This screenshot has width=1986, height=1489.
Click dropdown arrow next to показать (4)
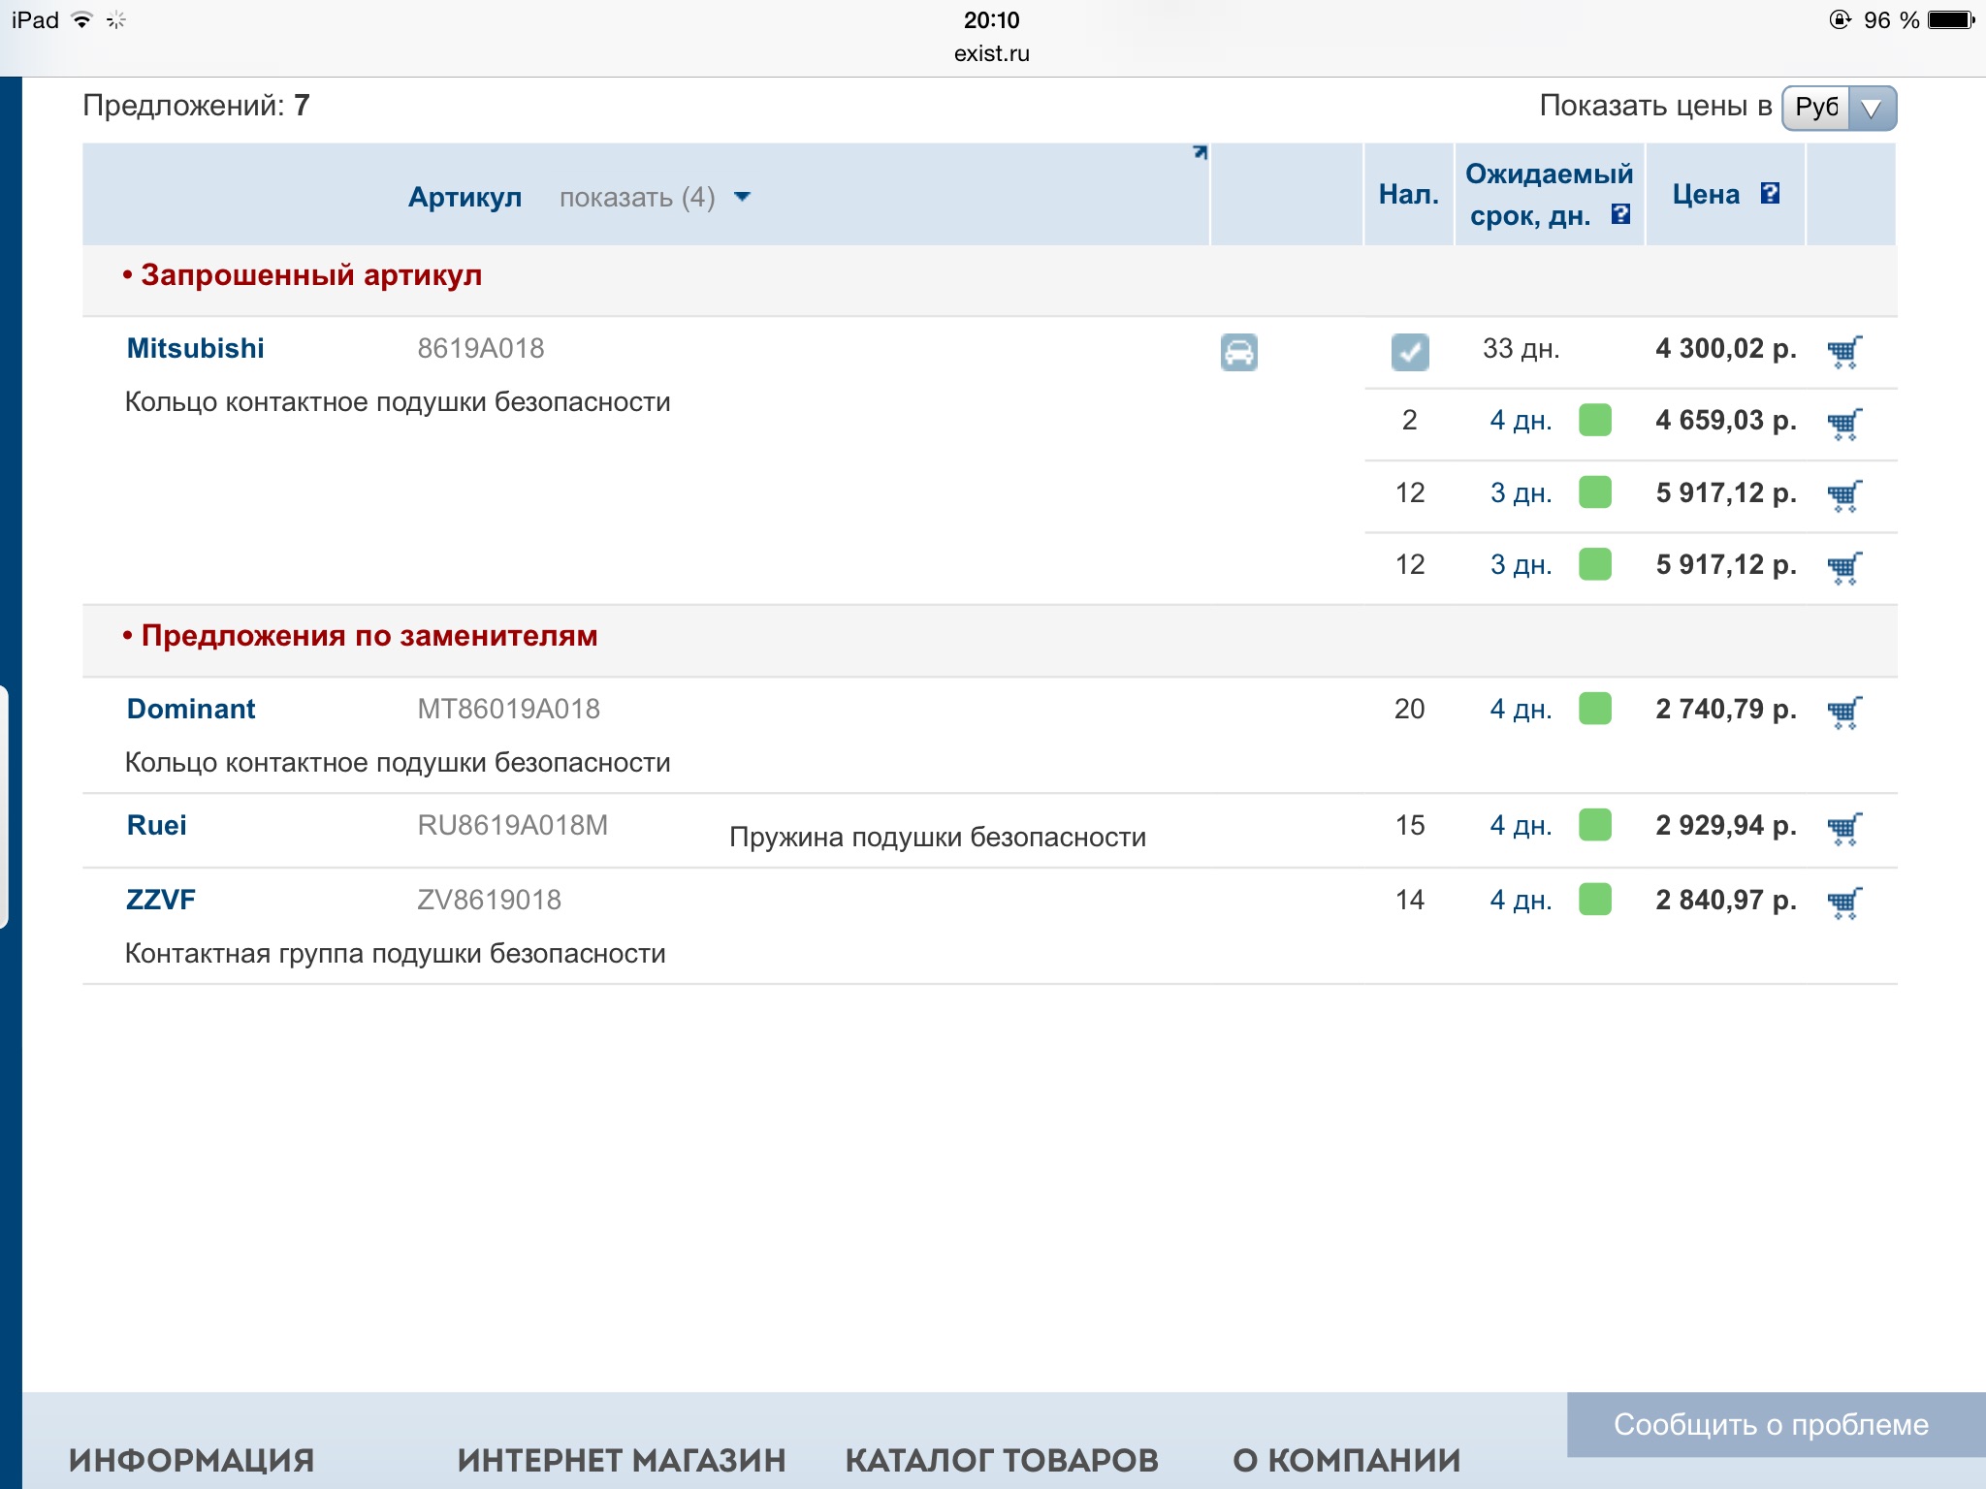point(743,198)
